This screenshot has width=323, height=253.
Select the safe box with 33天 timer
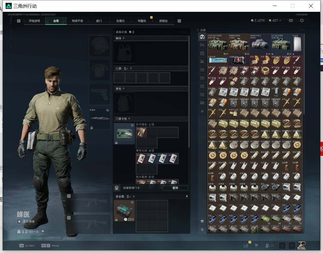(x=124, y=211)
